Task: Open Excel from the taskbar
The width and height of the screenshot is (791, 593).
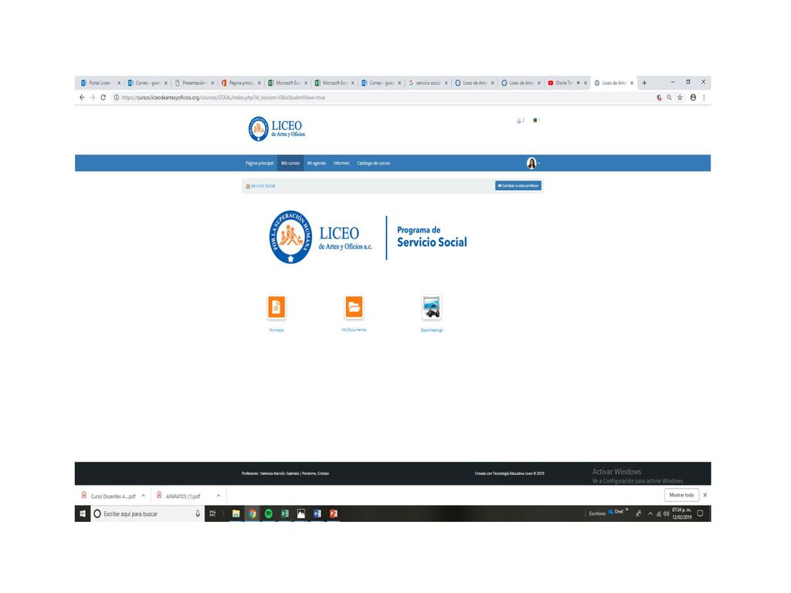Action: 284,513
